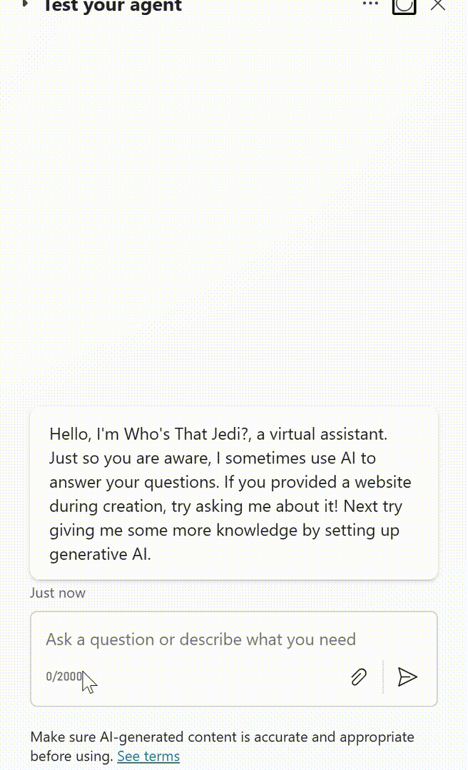
Task: Close the Test your agent panel
Action: pyautogui.click(x=437, y=5)
